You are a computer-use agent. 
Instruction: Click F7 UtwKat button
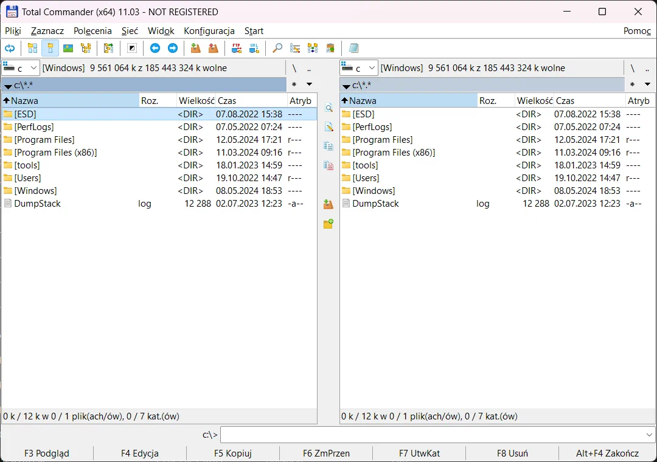click(x=419, y=453)
